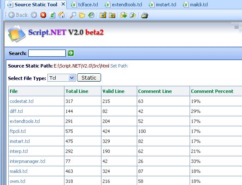
Task: Click the add favorite folder icon
Action: pyautogui.click(x=103, y=15)
